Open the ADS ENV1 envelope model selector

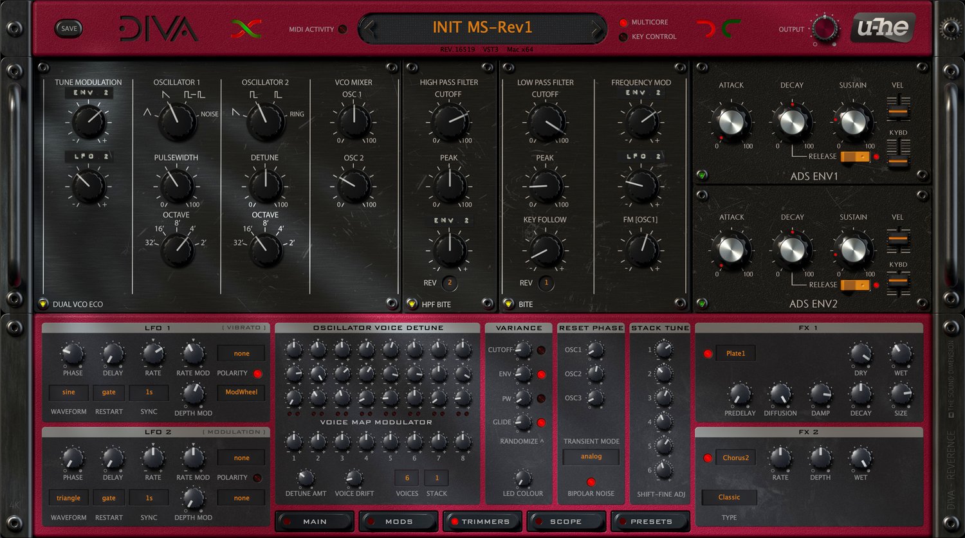tap(702, 175)
